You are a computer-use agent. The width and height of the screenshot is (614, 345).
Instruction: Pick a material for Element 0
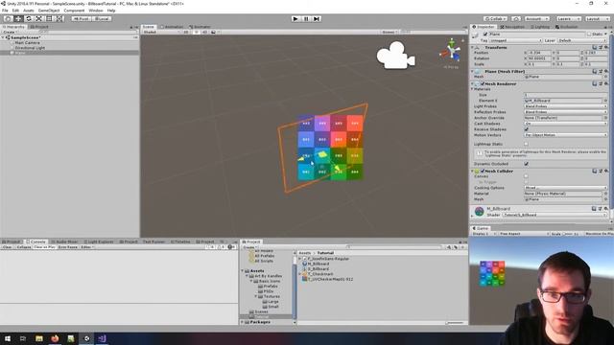coord(605,101)
